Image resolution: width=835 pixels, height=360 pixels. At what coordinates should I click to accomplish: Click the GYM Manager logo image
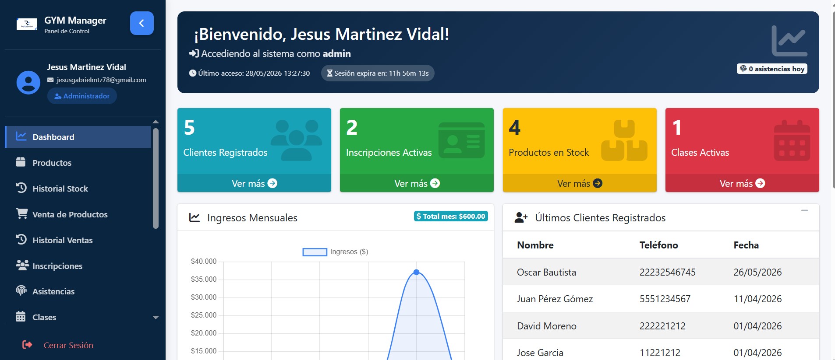click(x=27, y=24)
